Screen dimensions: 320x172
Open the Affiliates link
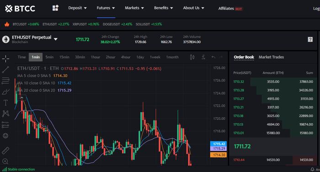[x=230, y=9]
